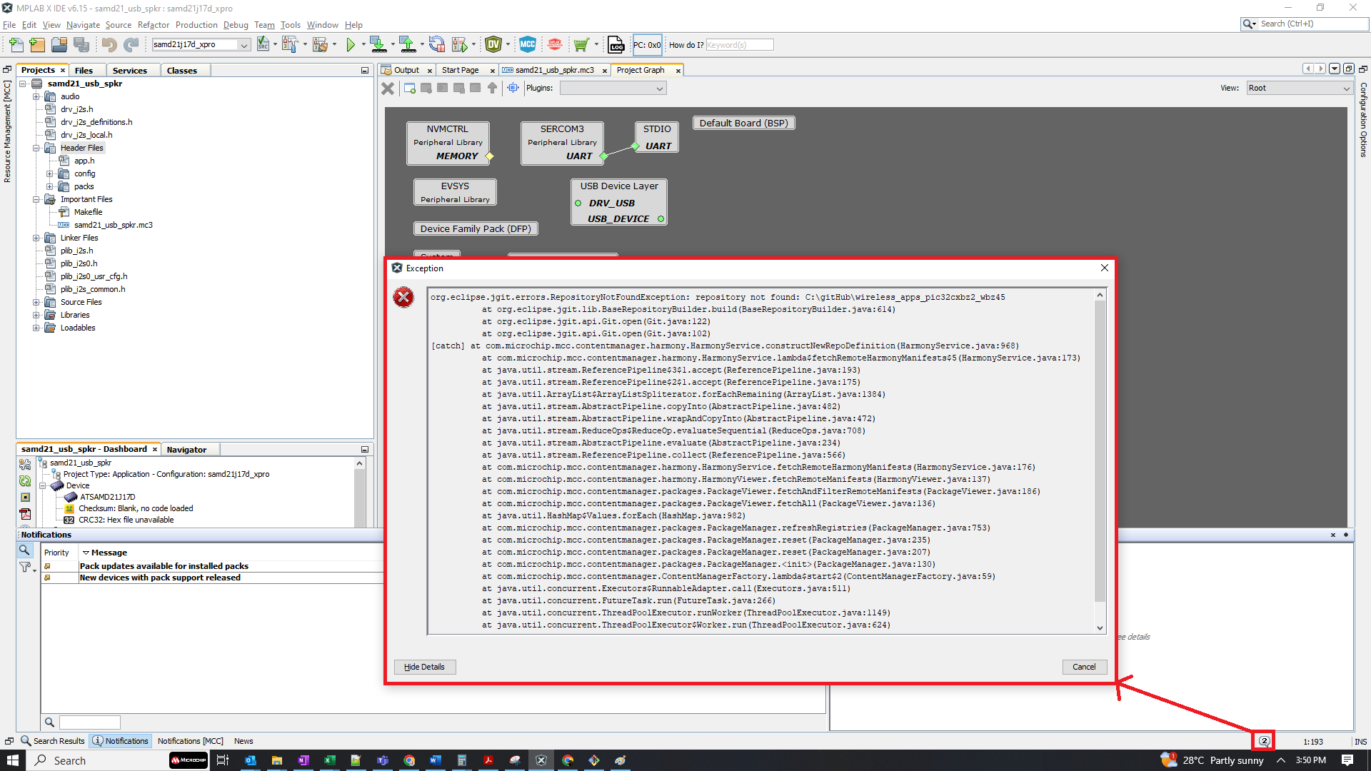Open the Plugins combo box

(x=613, y=89)
